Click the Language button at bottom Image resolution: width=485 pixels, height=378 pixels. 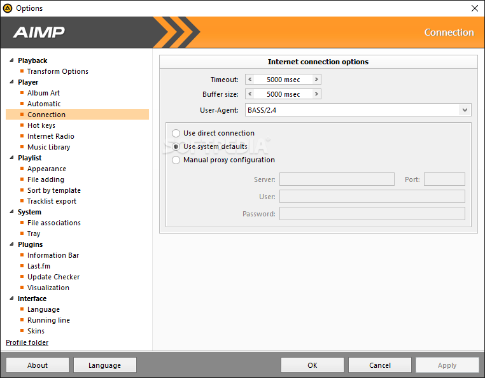click(x=105, y=365)
